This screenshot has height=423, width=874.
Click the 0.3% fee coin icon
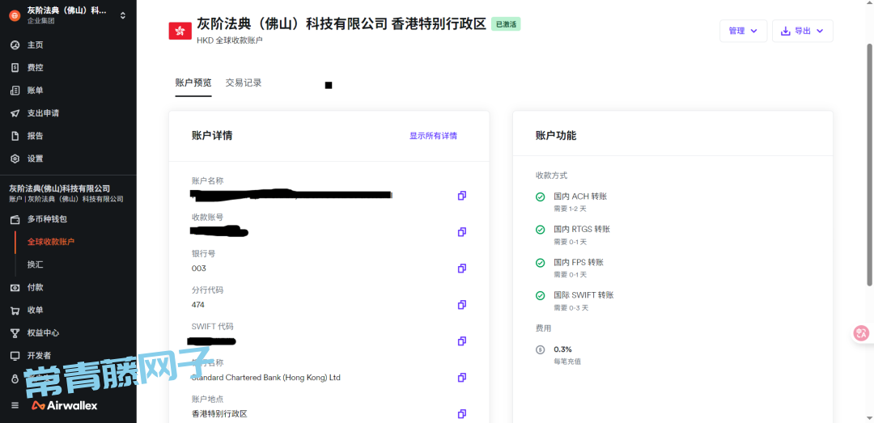click(540, 350)
